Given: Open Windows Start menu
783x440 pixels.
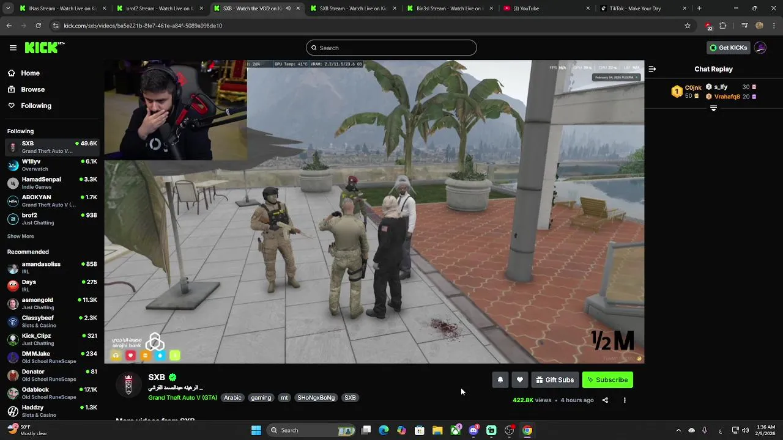Looking at the screenshot, I should pos(256,430).
